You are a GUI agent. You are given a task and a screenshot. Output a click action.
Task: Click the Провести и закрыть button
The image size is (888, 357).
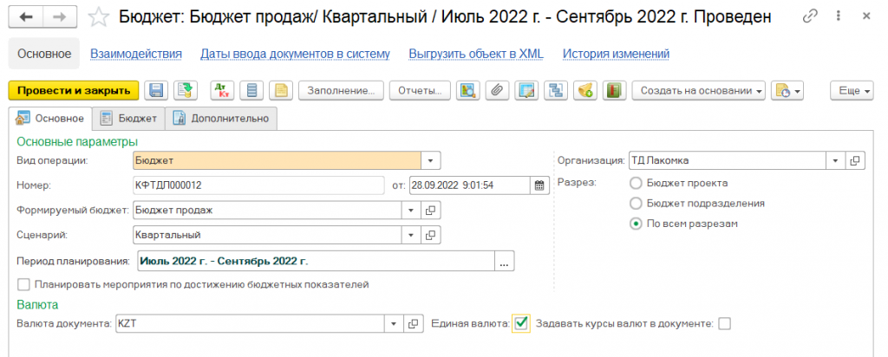73,90
